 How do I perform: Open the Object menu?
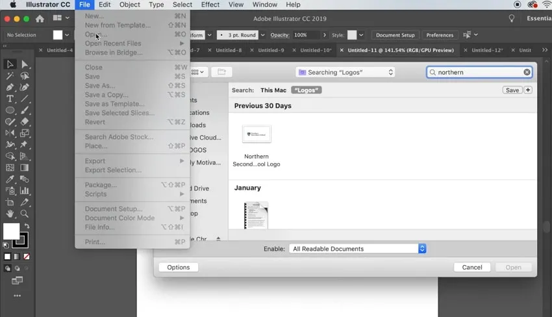[129, 5]
